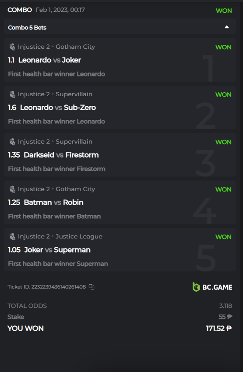The height and width of the screenshot is (372, 243).
Task: Open the Leonardo vs Sub-Zero match
Action: 58,108
